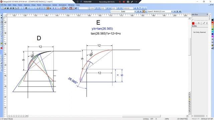
Task: Pick the red color swatch in palette
Action: pyautogui.click(x=212, y=22)
